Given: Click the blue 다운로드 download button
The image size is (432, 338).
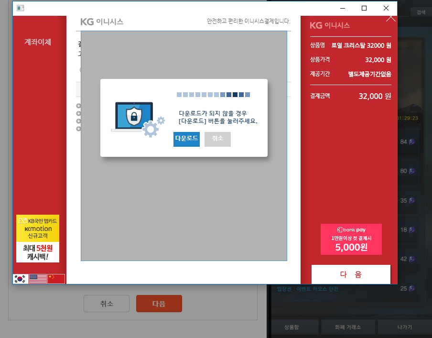Looking at the screenshot, I should pos(186,139).
